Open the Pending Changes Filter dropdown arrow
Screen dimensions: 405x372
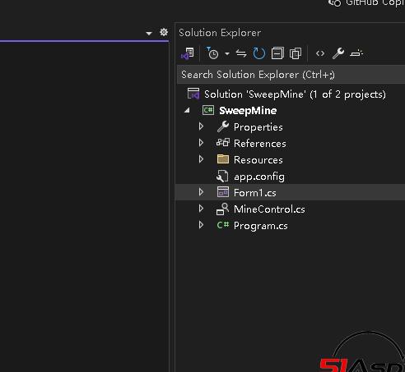227,53
